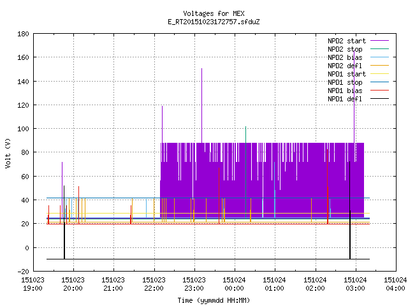Click the '151023 19:00' time tick label
This screenshot has width=408, height=306.
coord(33,284)
